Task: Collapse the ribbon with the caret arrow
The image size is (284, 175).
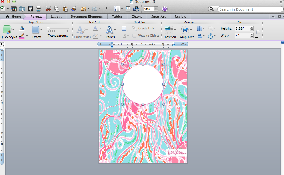Action: point(273,17)
